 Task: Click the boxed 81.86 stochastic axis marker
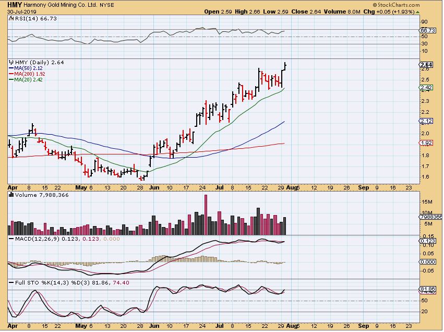(x=428, y=289)
